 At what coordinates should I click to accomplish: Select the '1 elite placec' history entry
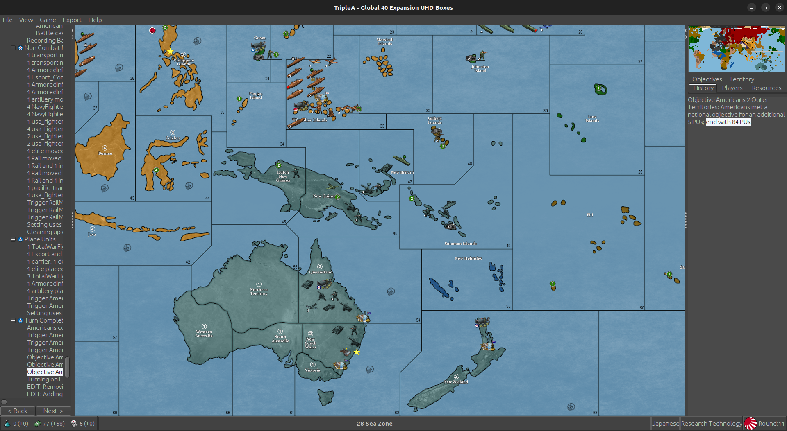[x=45, y=269]
